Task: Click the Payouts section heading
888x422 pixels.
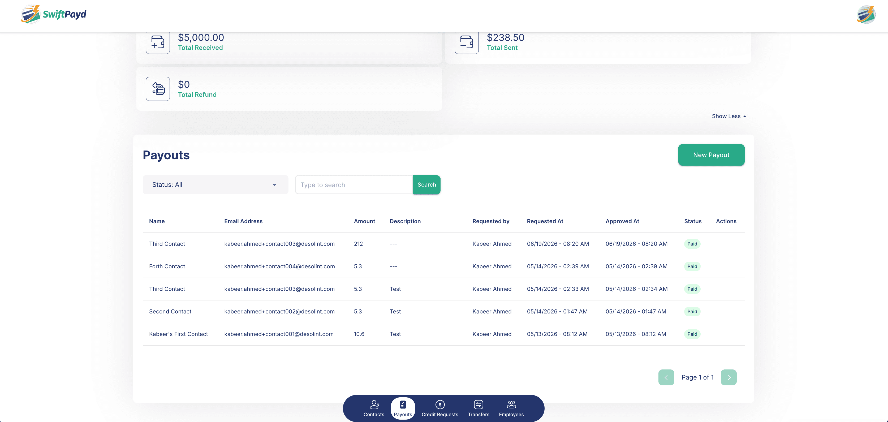Action: [x=166, y=155]
